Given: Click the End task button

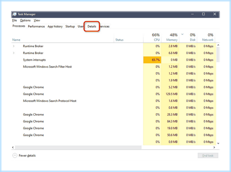Looking at the screenshot, I should [208, 155].
